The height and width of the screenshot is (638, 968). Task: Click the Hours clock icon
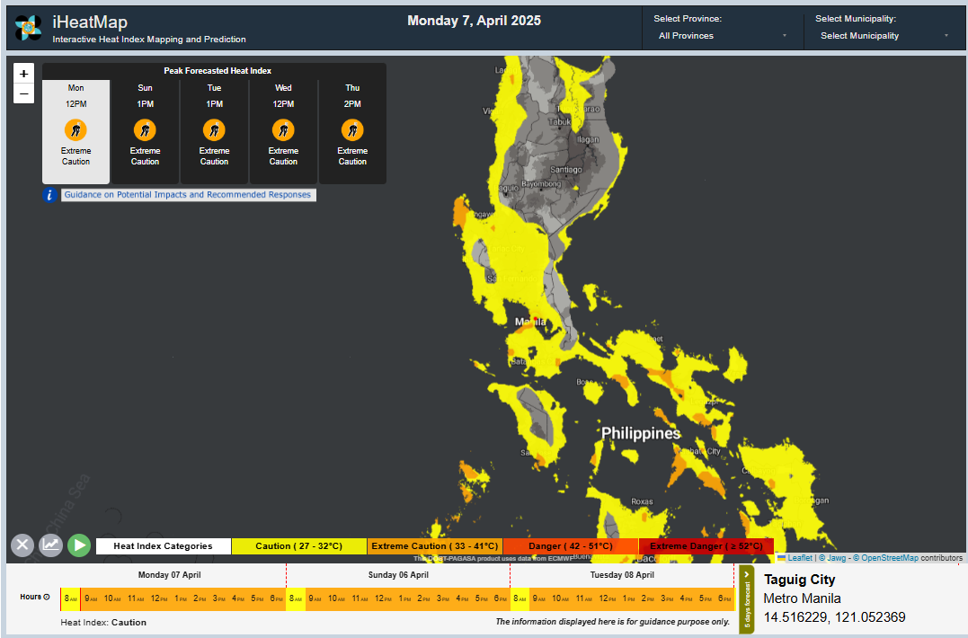47,598
